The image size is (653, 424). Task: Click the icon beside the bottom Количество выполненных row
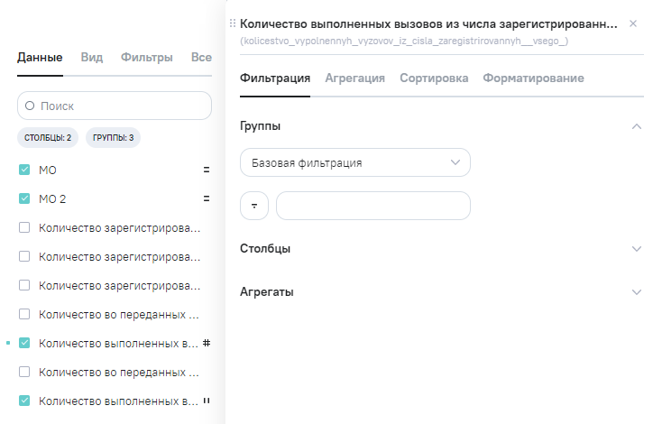pos(207,401)
